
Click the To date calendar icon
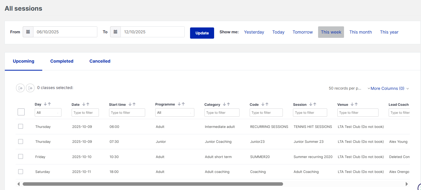pos(115,32)
